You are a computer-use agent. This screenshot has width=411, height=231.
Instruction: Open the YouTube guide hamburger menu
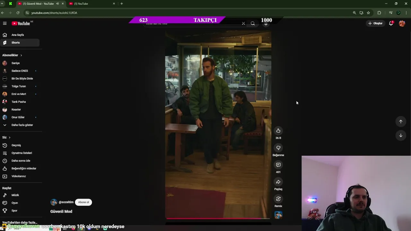(x=5, y=23)
